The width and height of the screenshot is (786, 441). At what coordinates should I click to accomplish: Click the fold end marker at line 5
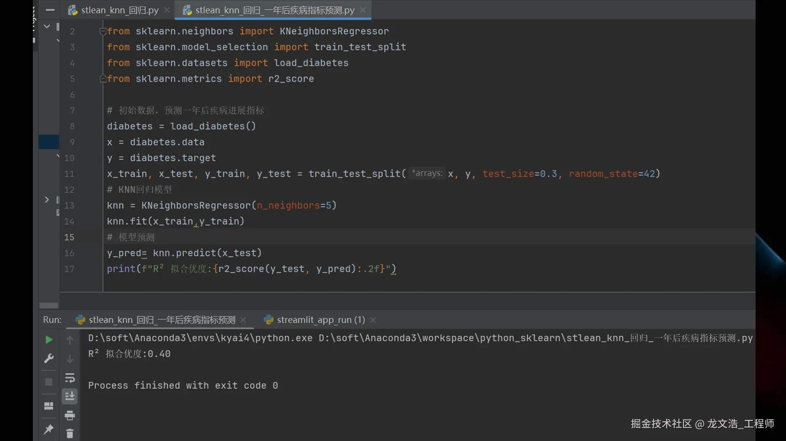(x=103, y=78)
